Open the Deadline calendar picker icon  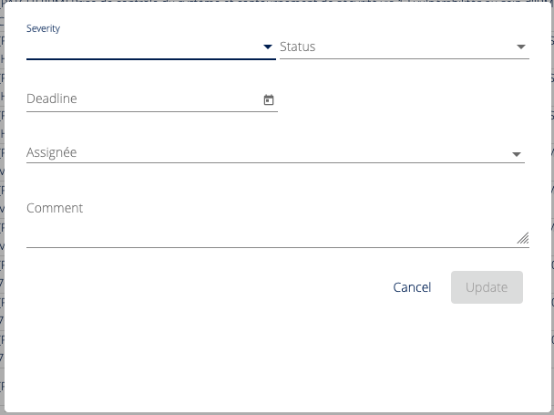click(269, 100)
